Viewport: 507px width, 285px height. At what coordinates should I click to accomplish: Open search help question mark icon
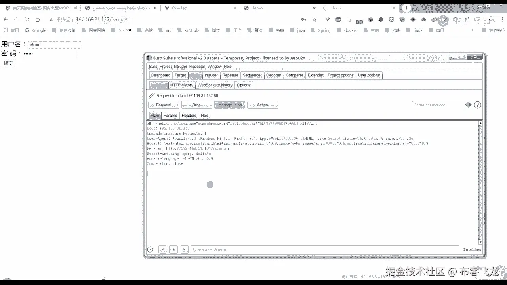[x=150, y=249]
